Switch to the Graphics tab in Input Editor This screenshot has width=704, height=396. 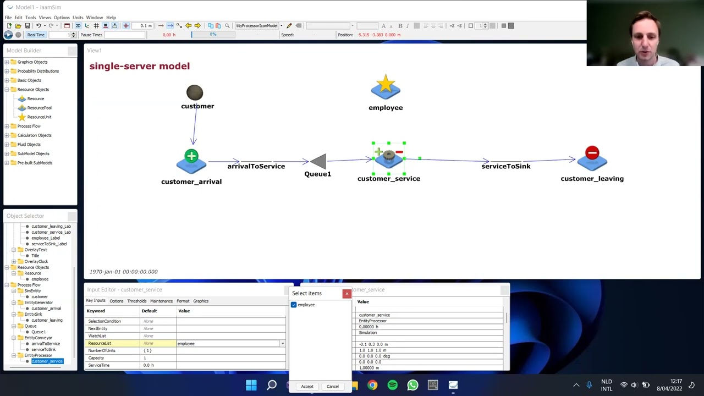pos(201,301)
